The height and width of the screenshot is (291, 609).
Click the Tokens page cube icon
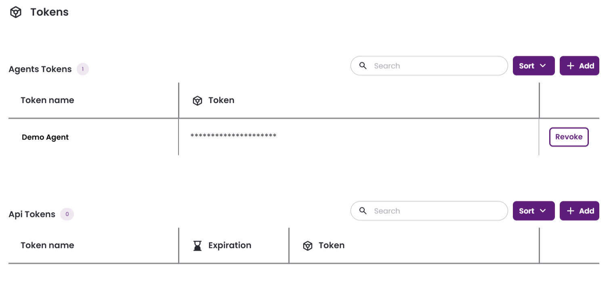point(16,12)
